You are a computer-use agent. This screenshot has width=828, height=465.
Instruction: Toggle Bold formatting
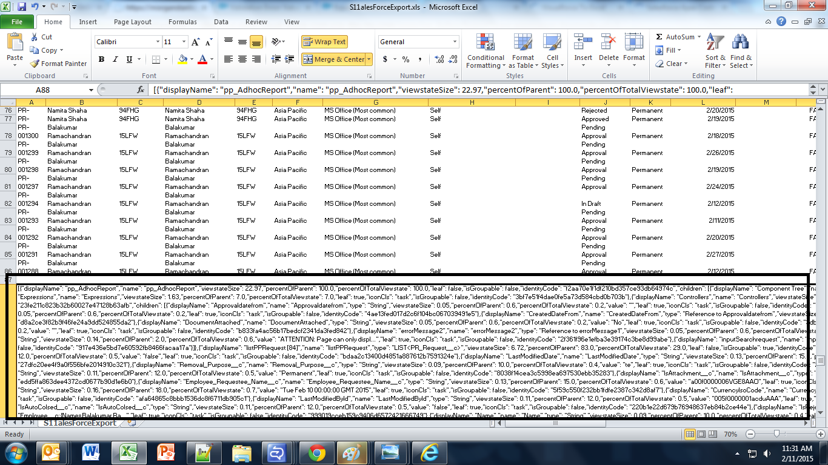tap(101, 59)
